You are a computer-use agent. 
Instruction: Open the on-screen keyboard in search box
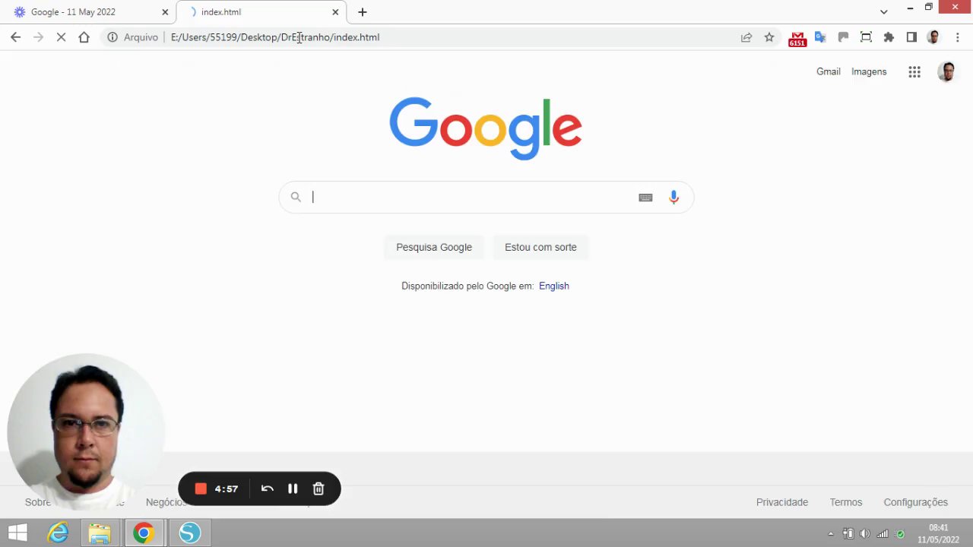coord(645,198)
